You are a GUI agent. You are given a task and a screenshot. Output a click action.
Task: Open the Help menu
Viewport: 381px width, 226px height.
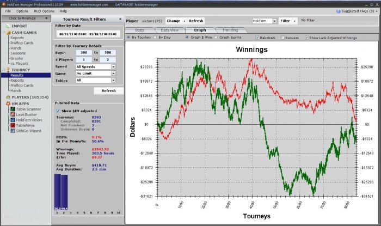(x=64, y=11)
